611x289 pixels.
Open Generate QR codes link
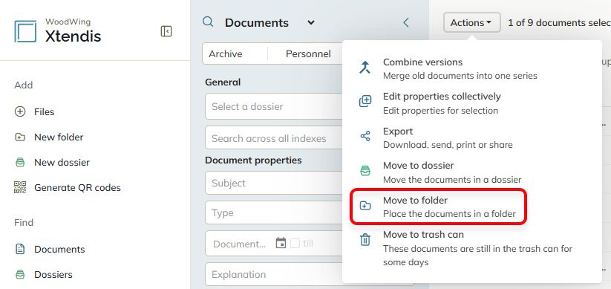[77, 188]
